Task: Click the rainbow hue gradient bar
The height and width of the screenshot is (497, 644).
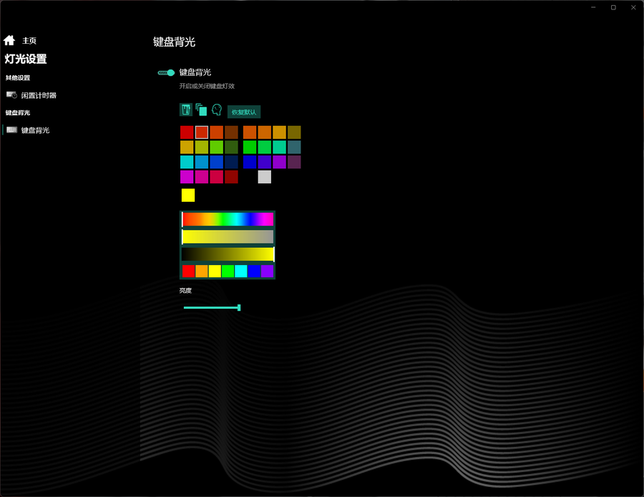Action: [x=228, y=219]
